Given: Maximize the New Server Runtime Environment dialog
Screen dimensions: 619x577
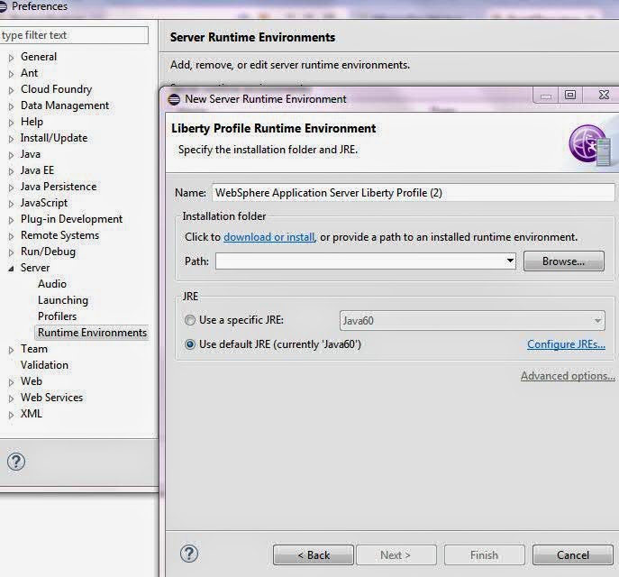Looking at the screenshot, I should (x=570, y=95).
